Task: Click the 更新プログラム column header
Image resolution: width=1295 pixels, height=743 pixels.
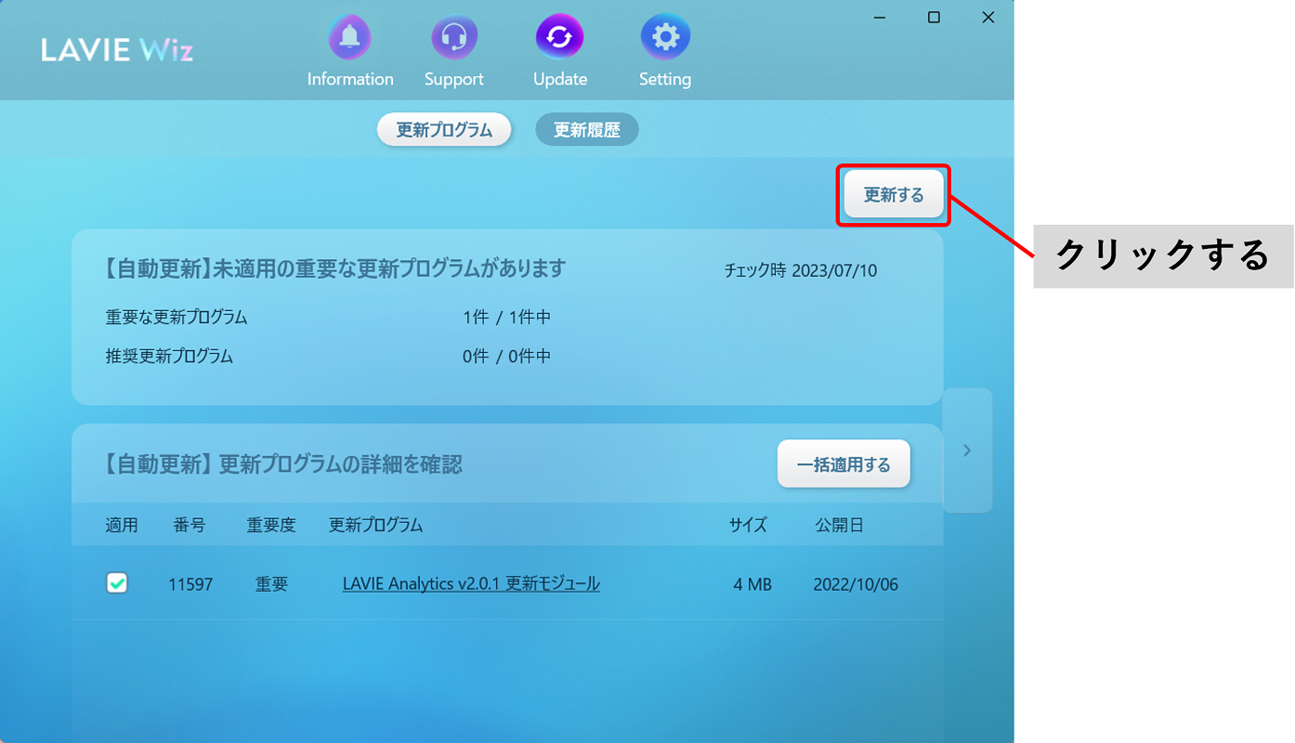Action: 375,526
